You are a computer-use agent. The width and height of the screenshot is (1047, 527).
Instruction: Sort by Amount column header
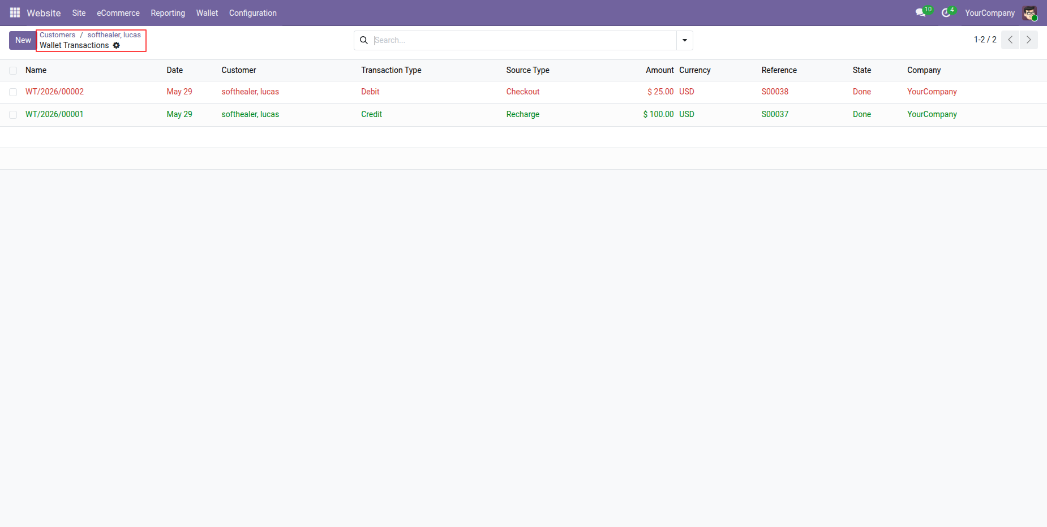point(659,70)
